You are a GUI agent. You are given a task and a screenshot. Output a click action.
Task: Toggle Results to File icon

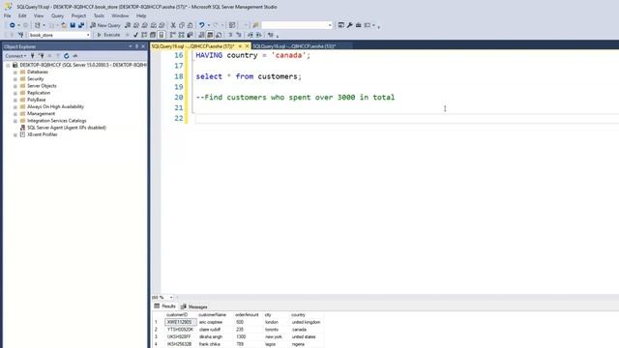219,35
